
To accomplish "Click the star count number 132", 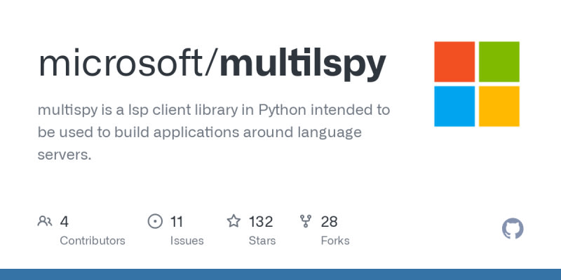I will point(260,222).
